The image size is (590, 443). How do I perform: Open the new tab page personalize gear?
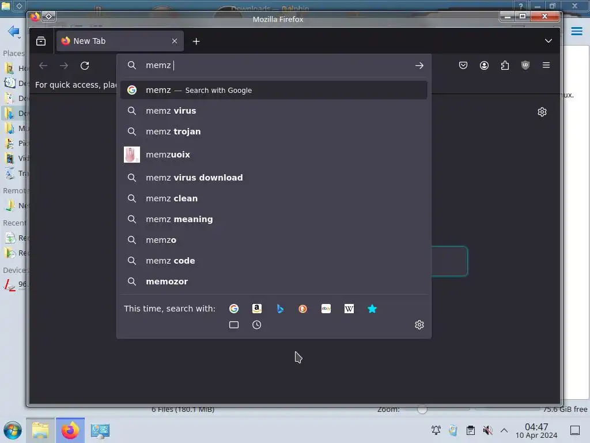point(542,112)
